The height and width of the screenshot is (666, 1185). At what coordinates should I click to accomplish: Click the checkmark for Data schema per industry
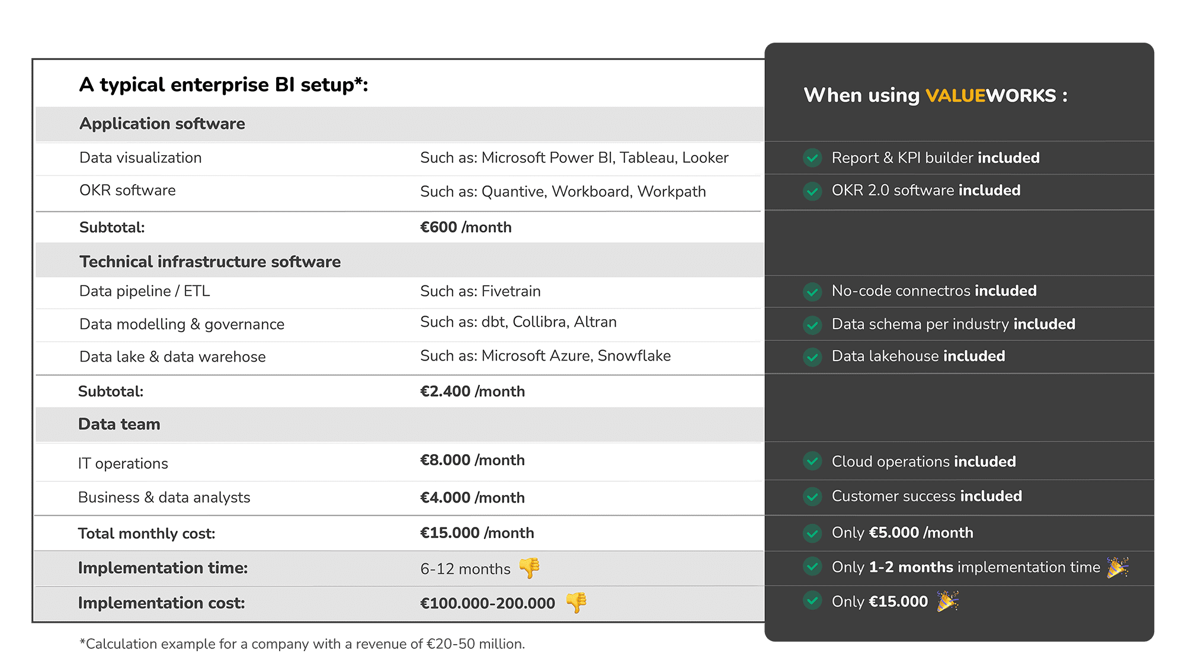(x=812, y=324)
